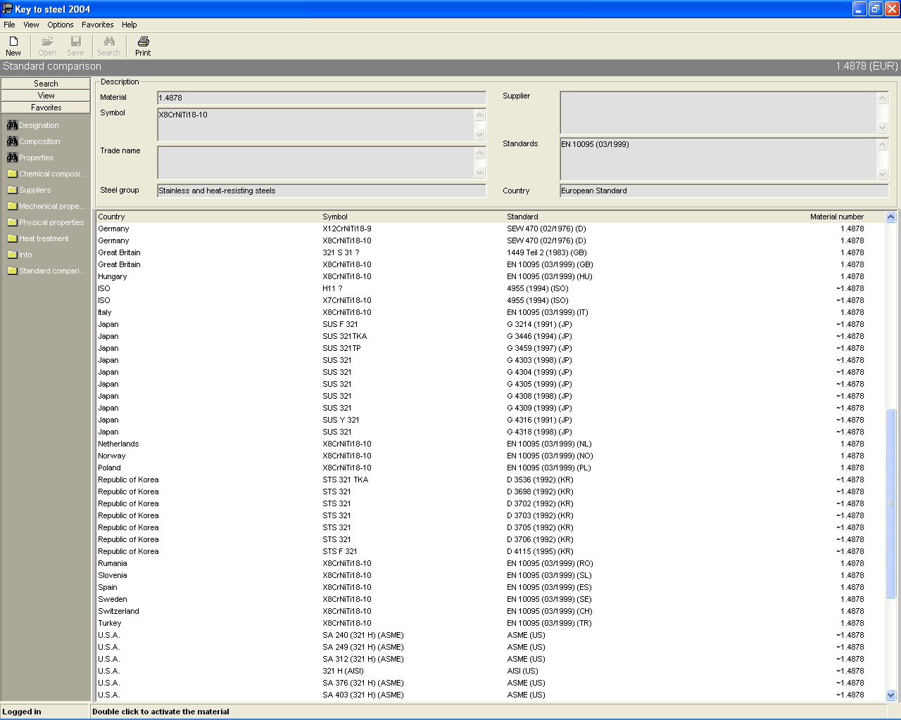Click the results list scroll up arrow
Viewport: 901px width, 720px height.
(x=890, y=217)
